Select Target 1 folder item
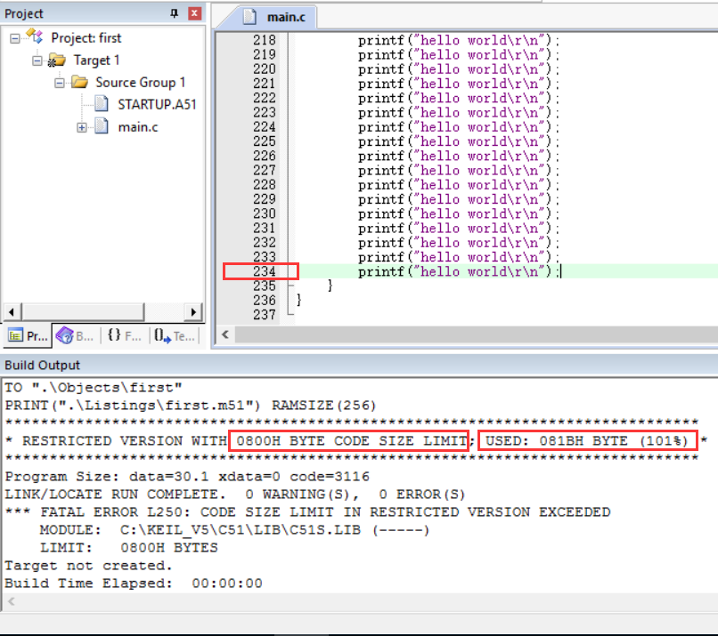This screenshot has width=718, height=636. click(96, 60)
